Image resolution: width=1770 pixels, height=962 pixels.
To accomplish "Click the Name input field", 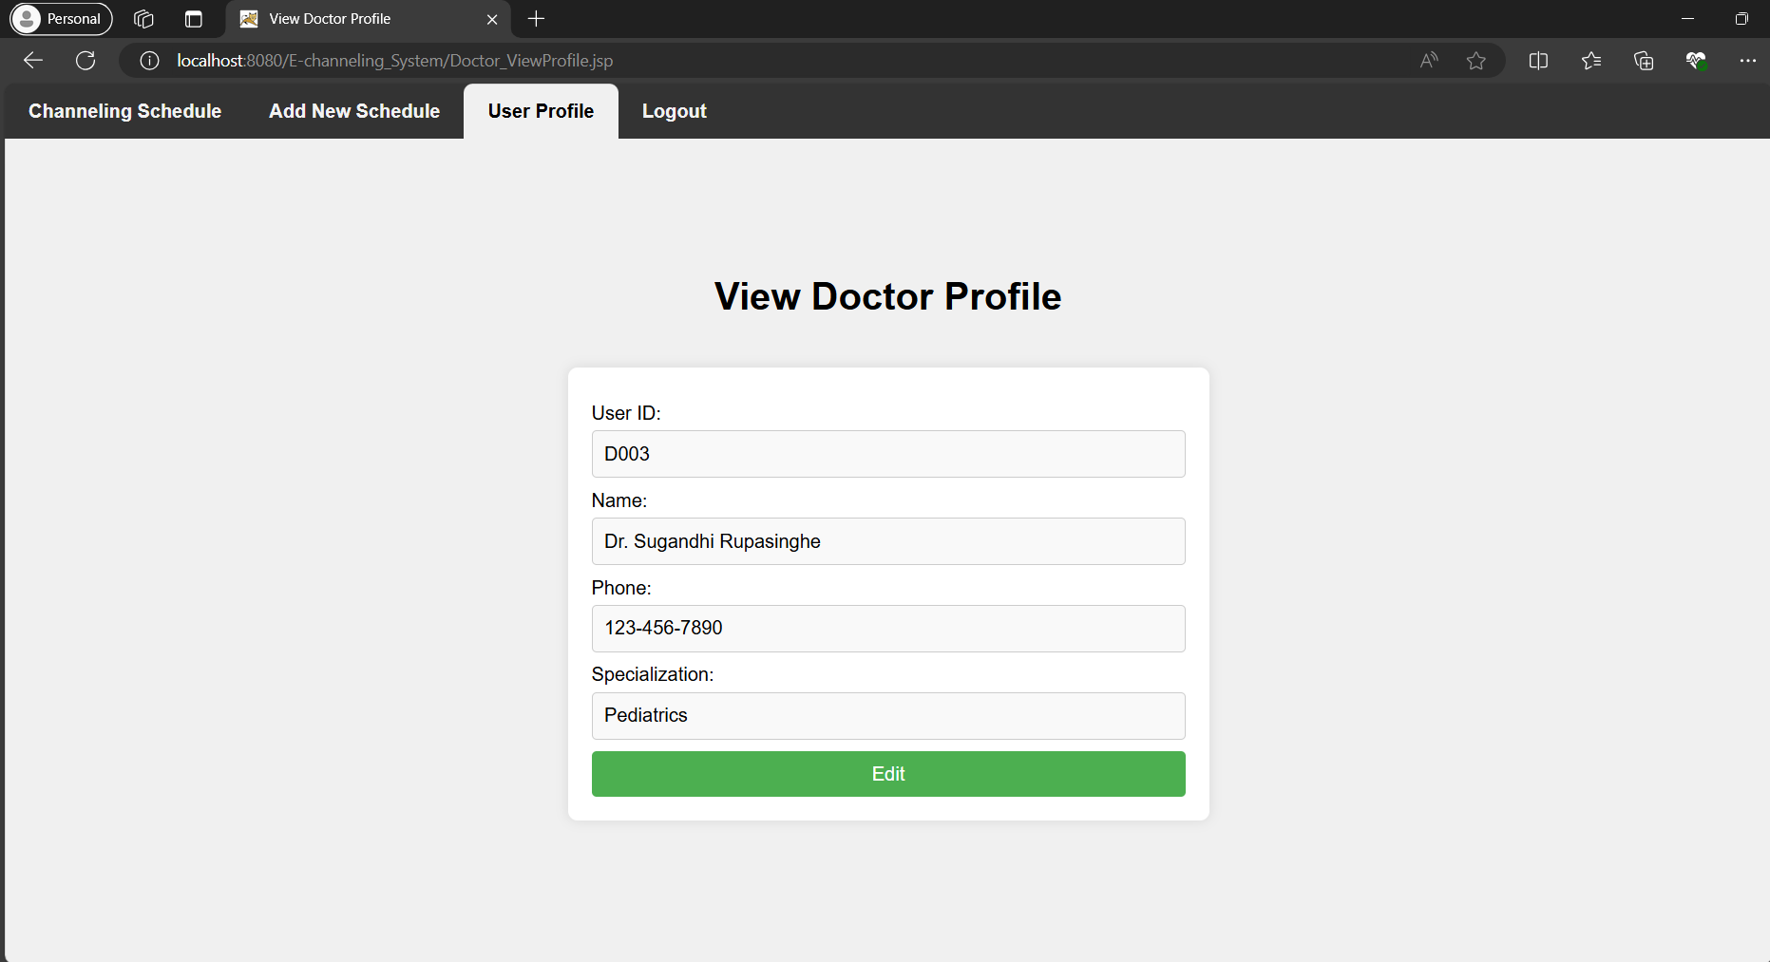I will pos(887,541).
